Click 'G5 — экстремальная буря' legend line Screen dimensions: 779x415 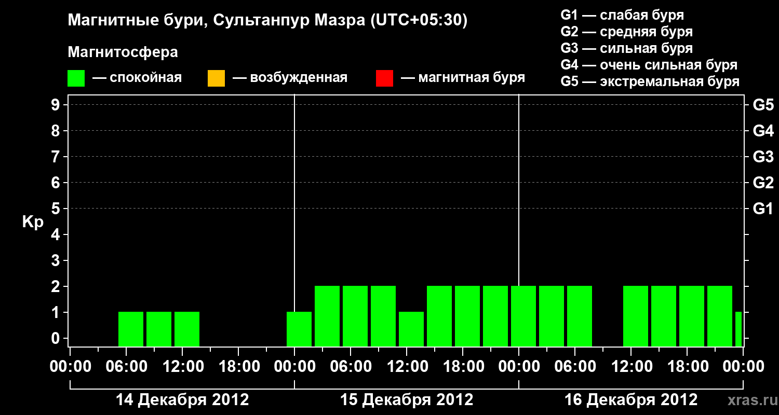pos(650,81)
